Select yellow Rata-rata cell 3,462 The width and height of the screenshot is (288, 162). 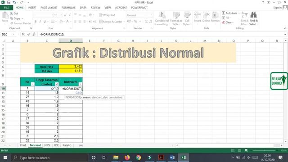pos(71,67)
